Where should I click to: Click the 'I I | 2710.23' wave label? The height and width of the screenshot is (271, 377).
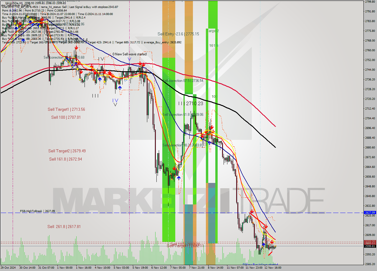click(191, 103)
